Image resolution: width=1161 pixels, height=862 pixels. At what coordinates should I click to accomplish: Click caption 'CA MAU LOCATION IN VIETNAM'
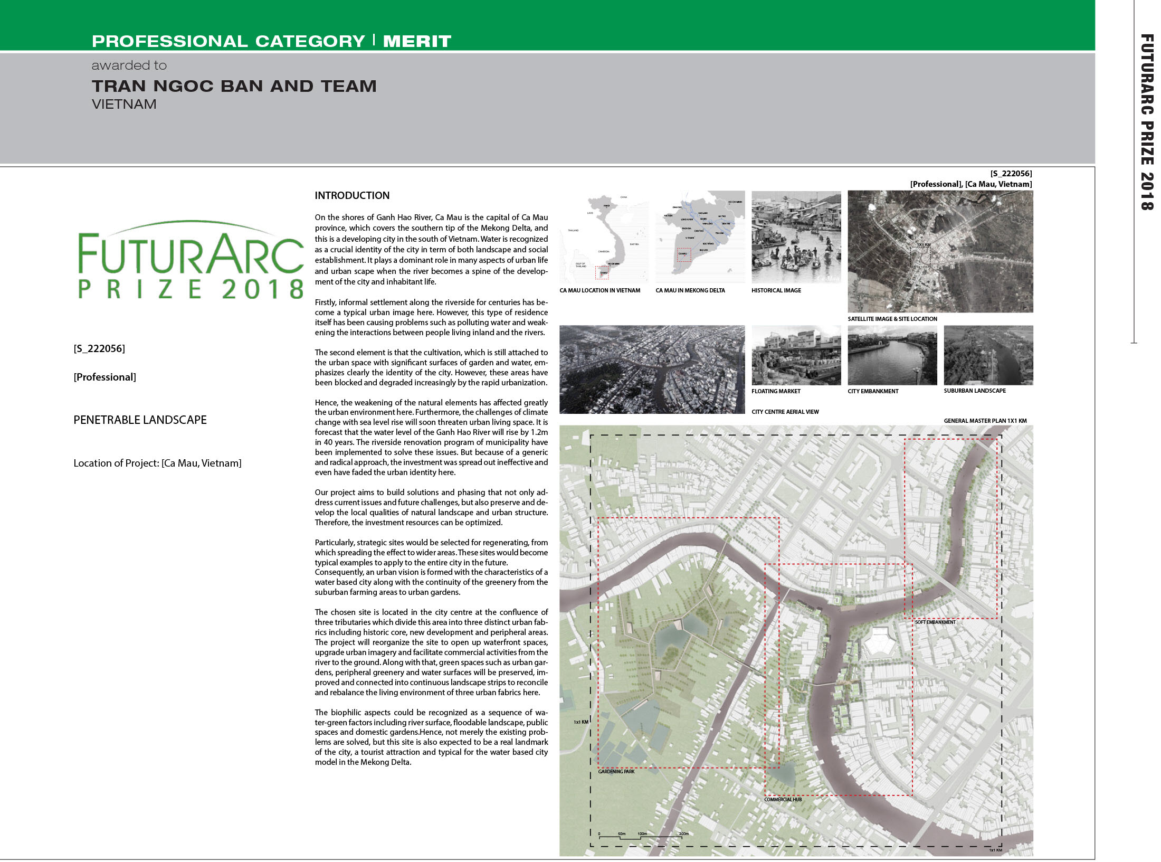pos(599,290)
